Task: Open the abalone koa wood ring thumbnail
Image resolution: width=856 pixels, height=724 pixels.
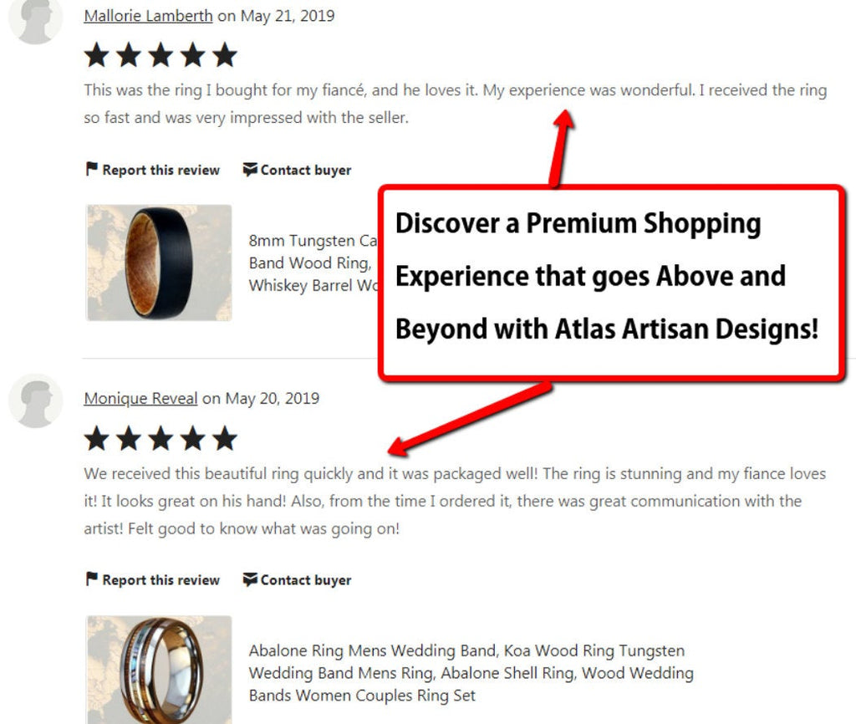Action: pos(159,669)
